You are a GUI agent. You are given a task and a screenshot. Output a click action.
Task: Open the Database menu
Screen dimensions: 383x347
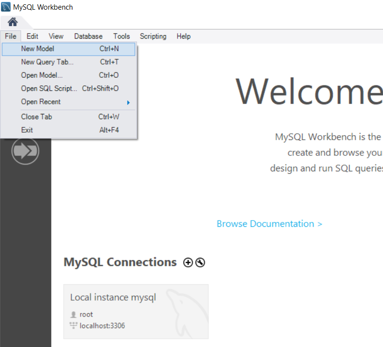pos(88,36)
